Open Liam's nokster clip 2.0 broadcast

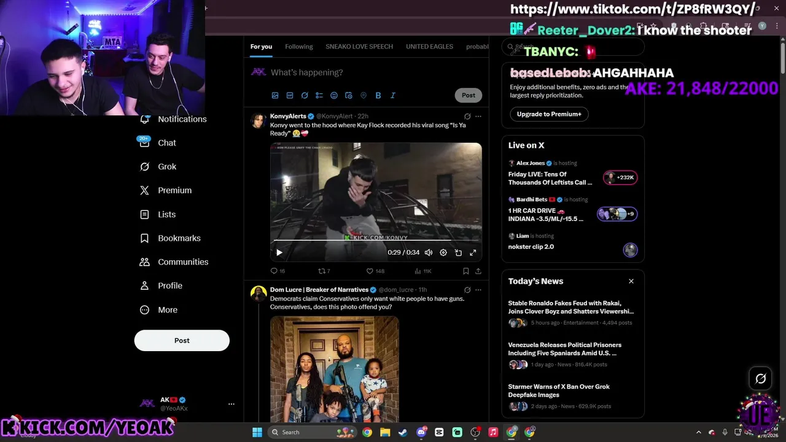click(x=572, y=242)
